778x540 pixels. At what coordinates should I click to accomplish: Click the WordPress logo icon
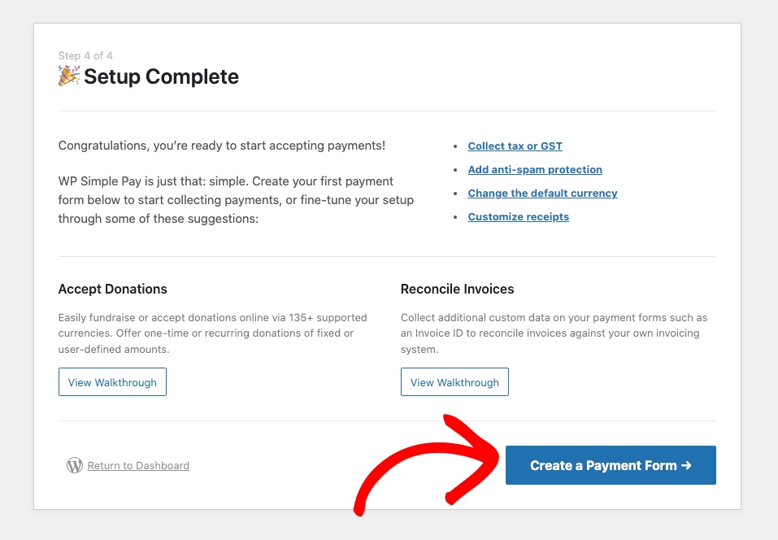[x=75, y=465]
